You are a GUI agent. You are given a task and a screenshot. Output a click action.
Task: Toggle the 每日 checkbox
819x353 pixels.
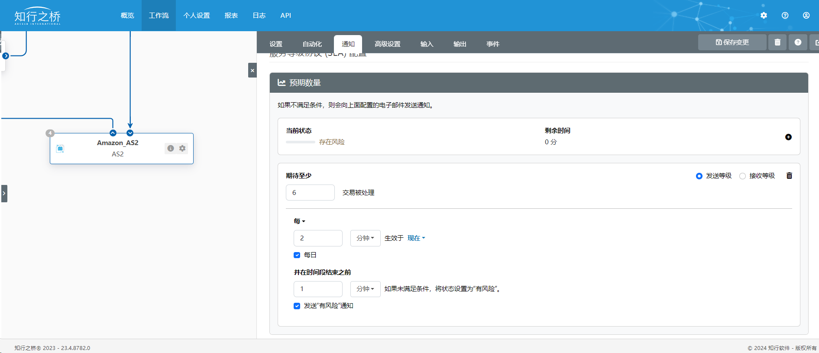[x=297, y=255]
